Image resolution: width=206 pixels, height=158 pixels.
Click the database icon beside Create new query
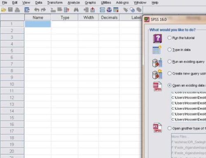157,74
